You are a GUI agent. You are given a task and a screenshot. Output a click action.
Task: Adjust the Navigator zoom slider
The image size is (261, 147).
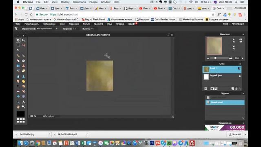[x=215, y=58]
